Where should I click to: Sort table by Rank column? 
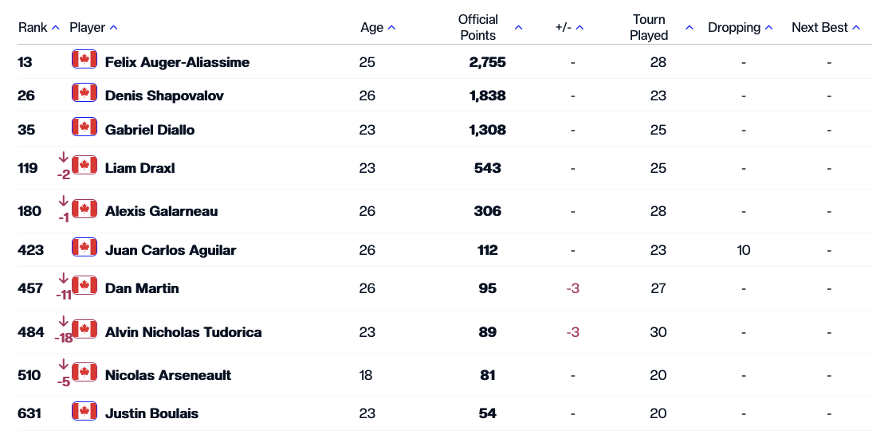point(55,28)
